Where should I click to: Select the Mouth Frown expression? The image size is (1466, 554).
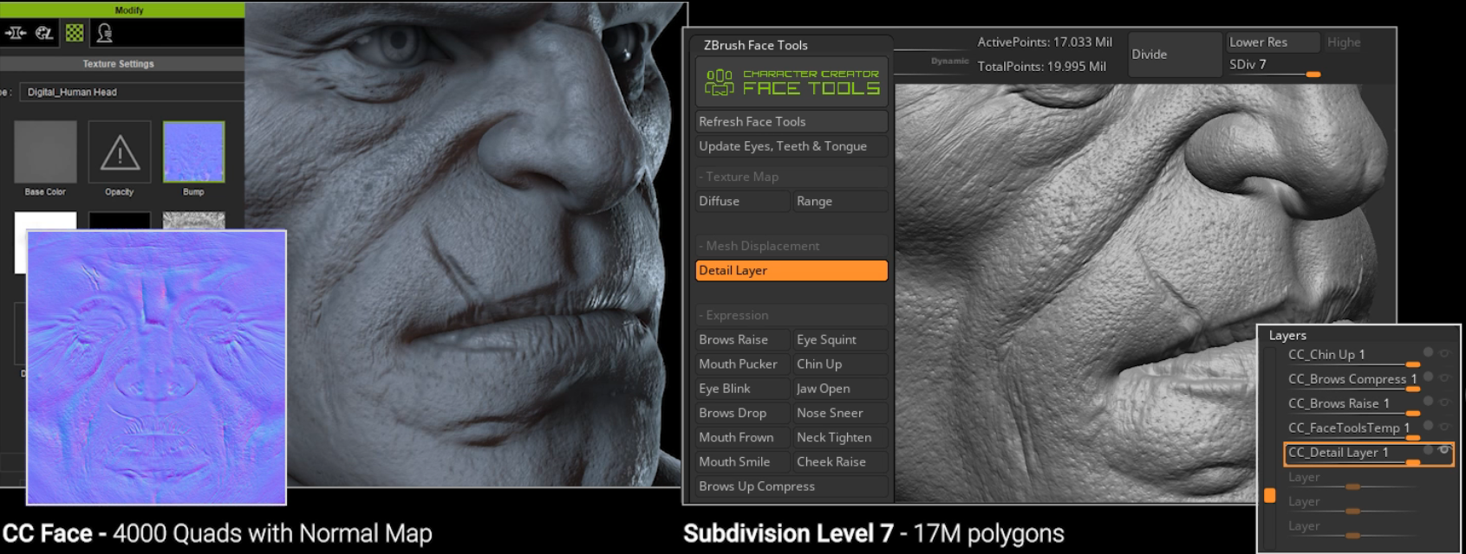743,437
